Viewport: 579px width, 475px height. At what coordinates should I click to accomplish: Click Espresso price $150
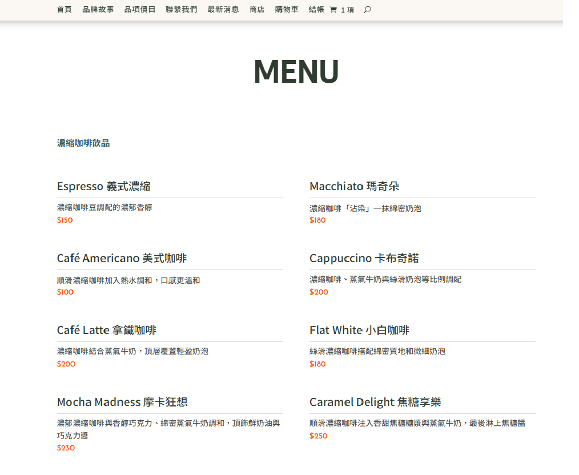click(x=65, y=220)
